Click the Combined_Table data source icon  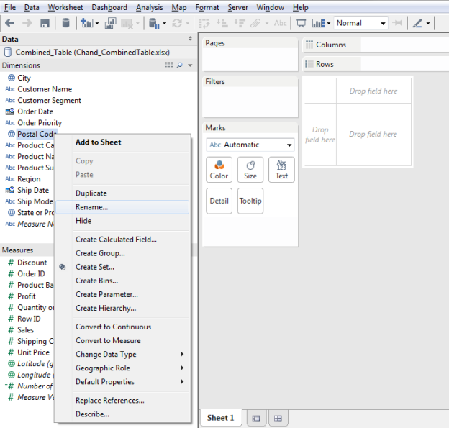coord(8,52)
